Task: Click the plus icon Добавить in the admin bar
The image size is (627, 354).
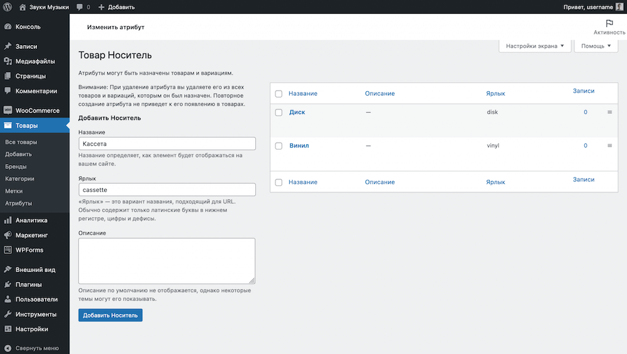Action: (101, 7)
